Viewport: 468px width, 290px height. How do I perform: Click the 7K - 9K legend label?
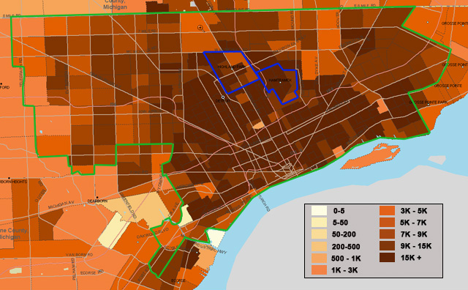[x=414, y=234]
